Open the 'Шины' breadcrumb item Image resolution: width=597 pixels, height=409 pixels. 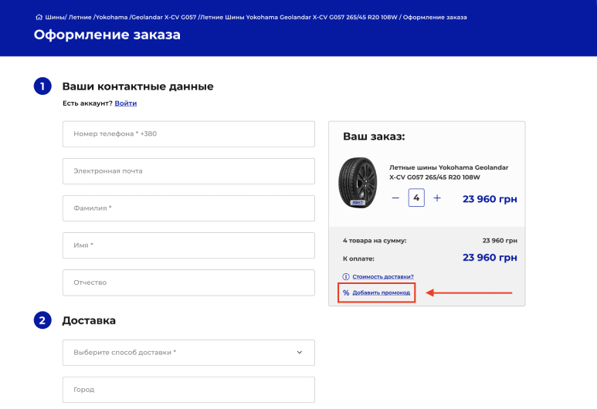[55, 17]
